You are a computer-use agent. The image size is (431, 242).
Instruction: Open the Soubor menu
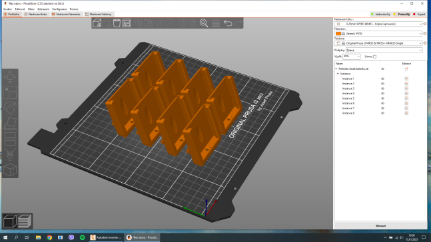[x=8, y=9]
